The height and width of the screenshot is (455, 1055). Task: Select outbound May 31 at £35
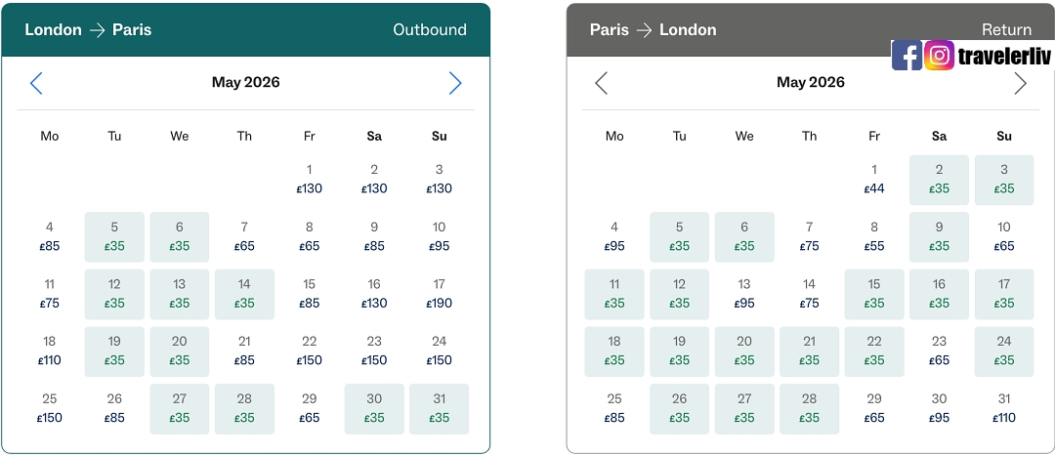pos(439,408)
